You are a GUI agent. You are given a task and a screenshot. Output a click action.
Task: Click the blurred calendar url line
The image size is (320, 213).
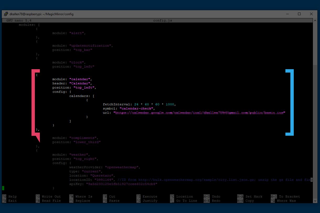[x=194, y=113]
